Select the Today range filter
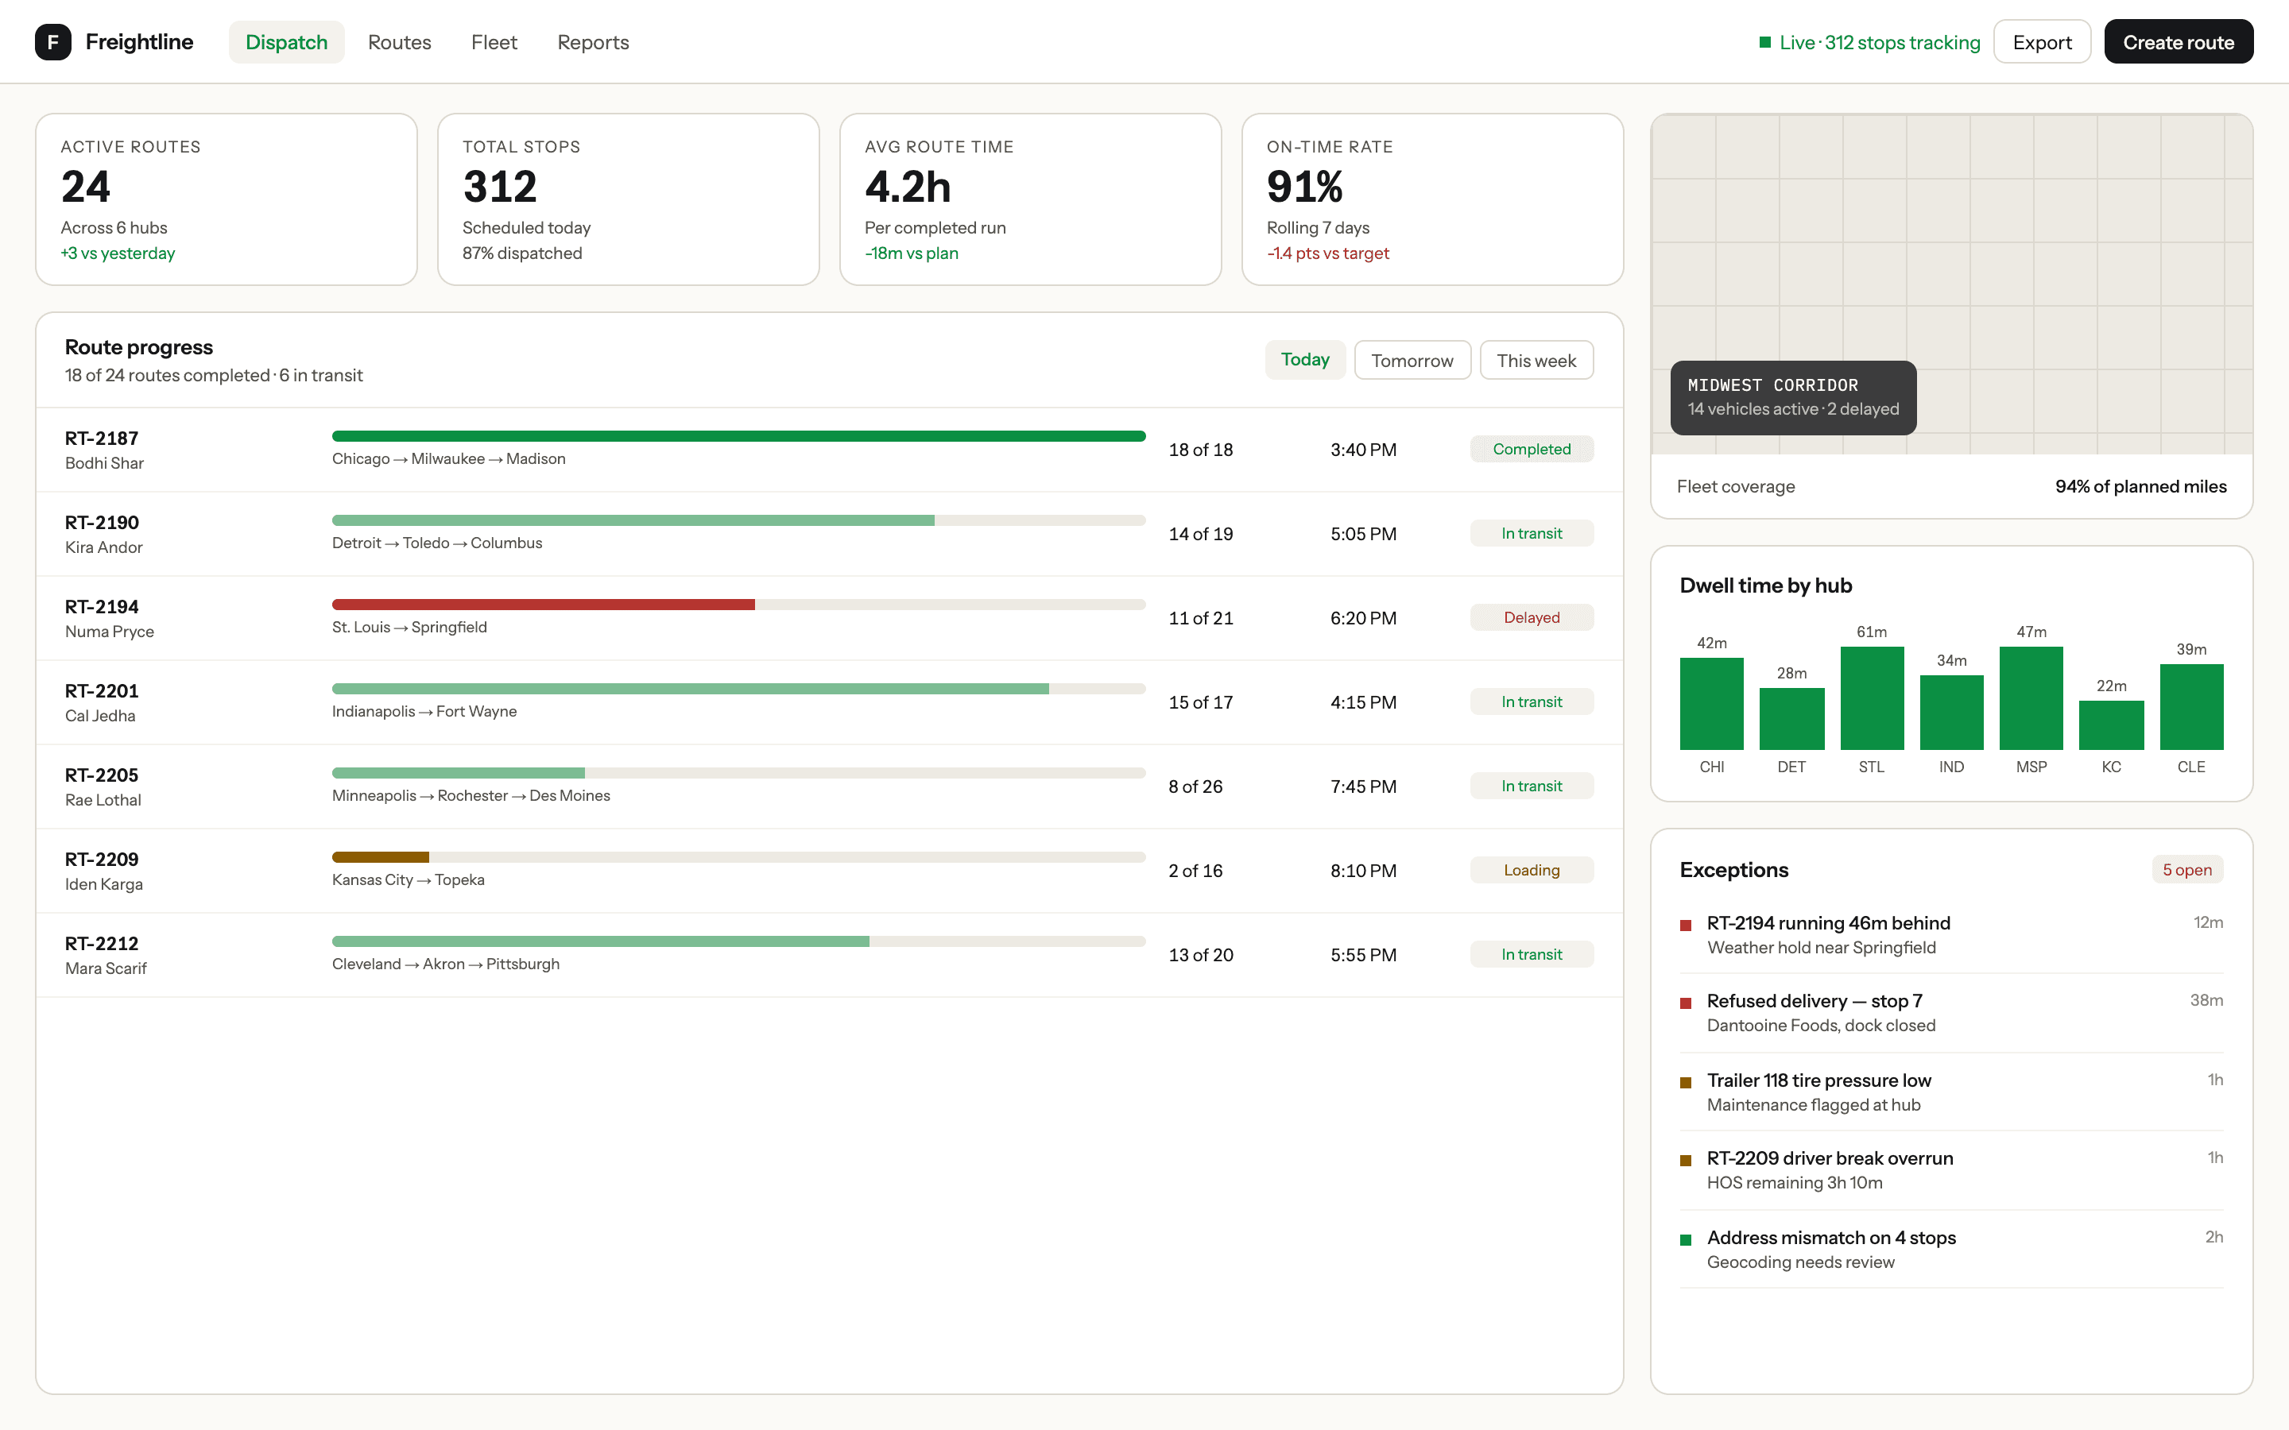2289x1430 pixels. 1305,361
